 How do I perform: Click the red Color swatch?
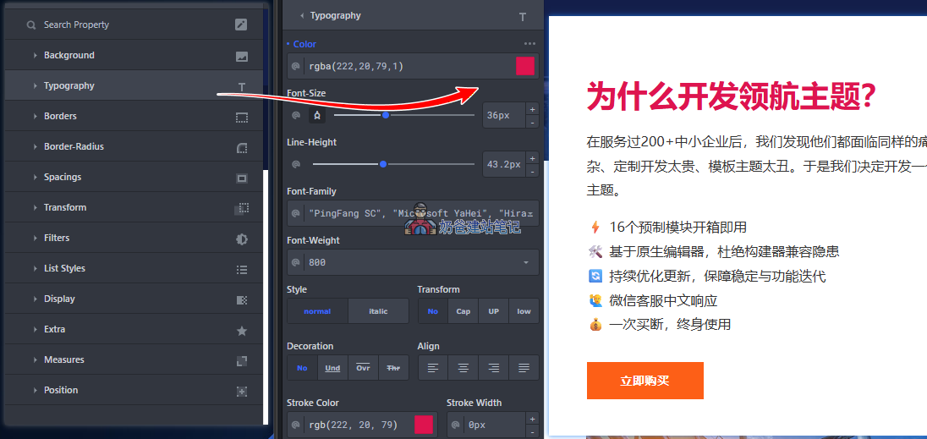point(525,66)
